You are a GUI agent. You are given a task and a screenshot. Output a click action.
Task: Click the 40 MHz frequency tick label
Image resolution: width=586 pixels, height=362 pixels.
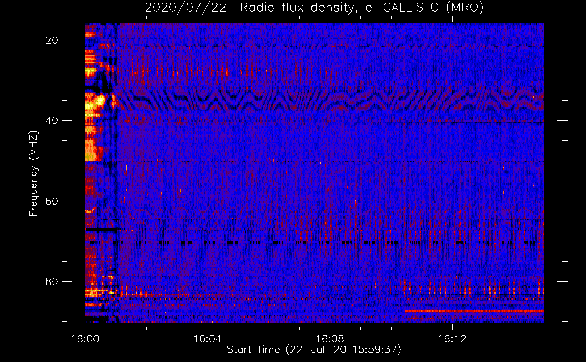(x=52, y=121)
